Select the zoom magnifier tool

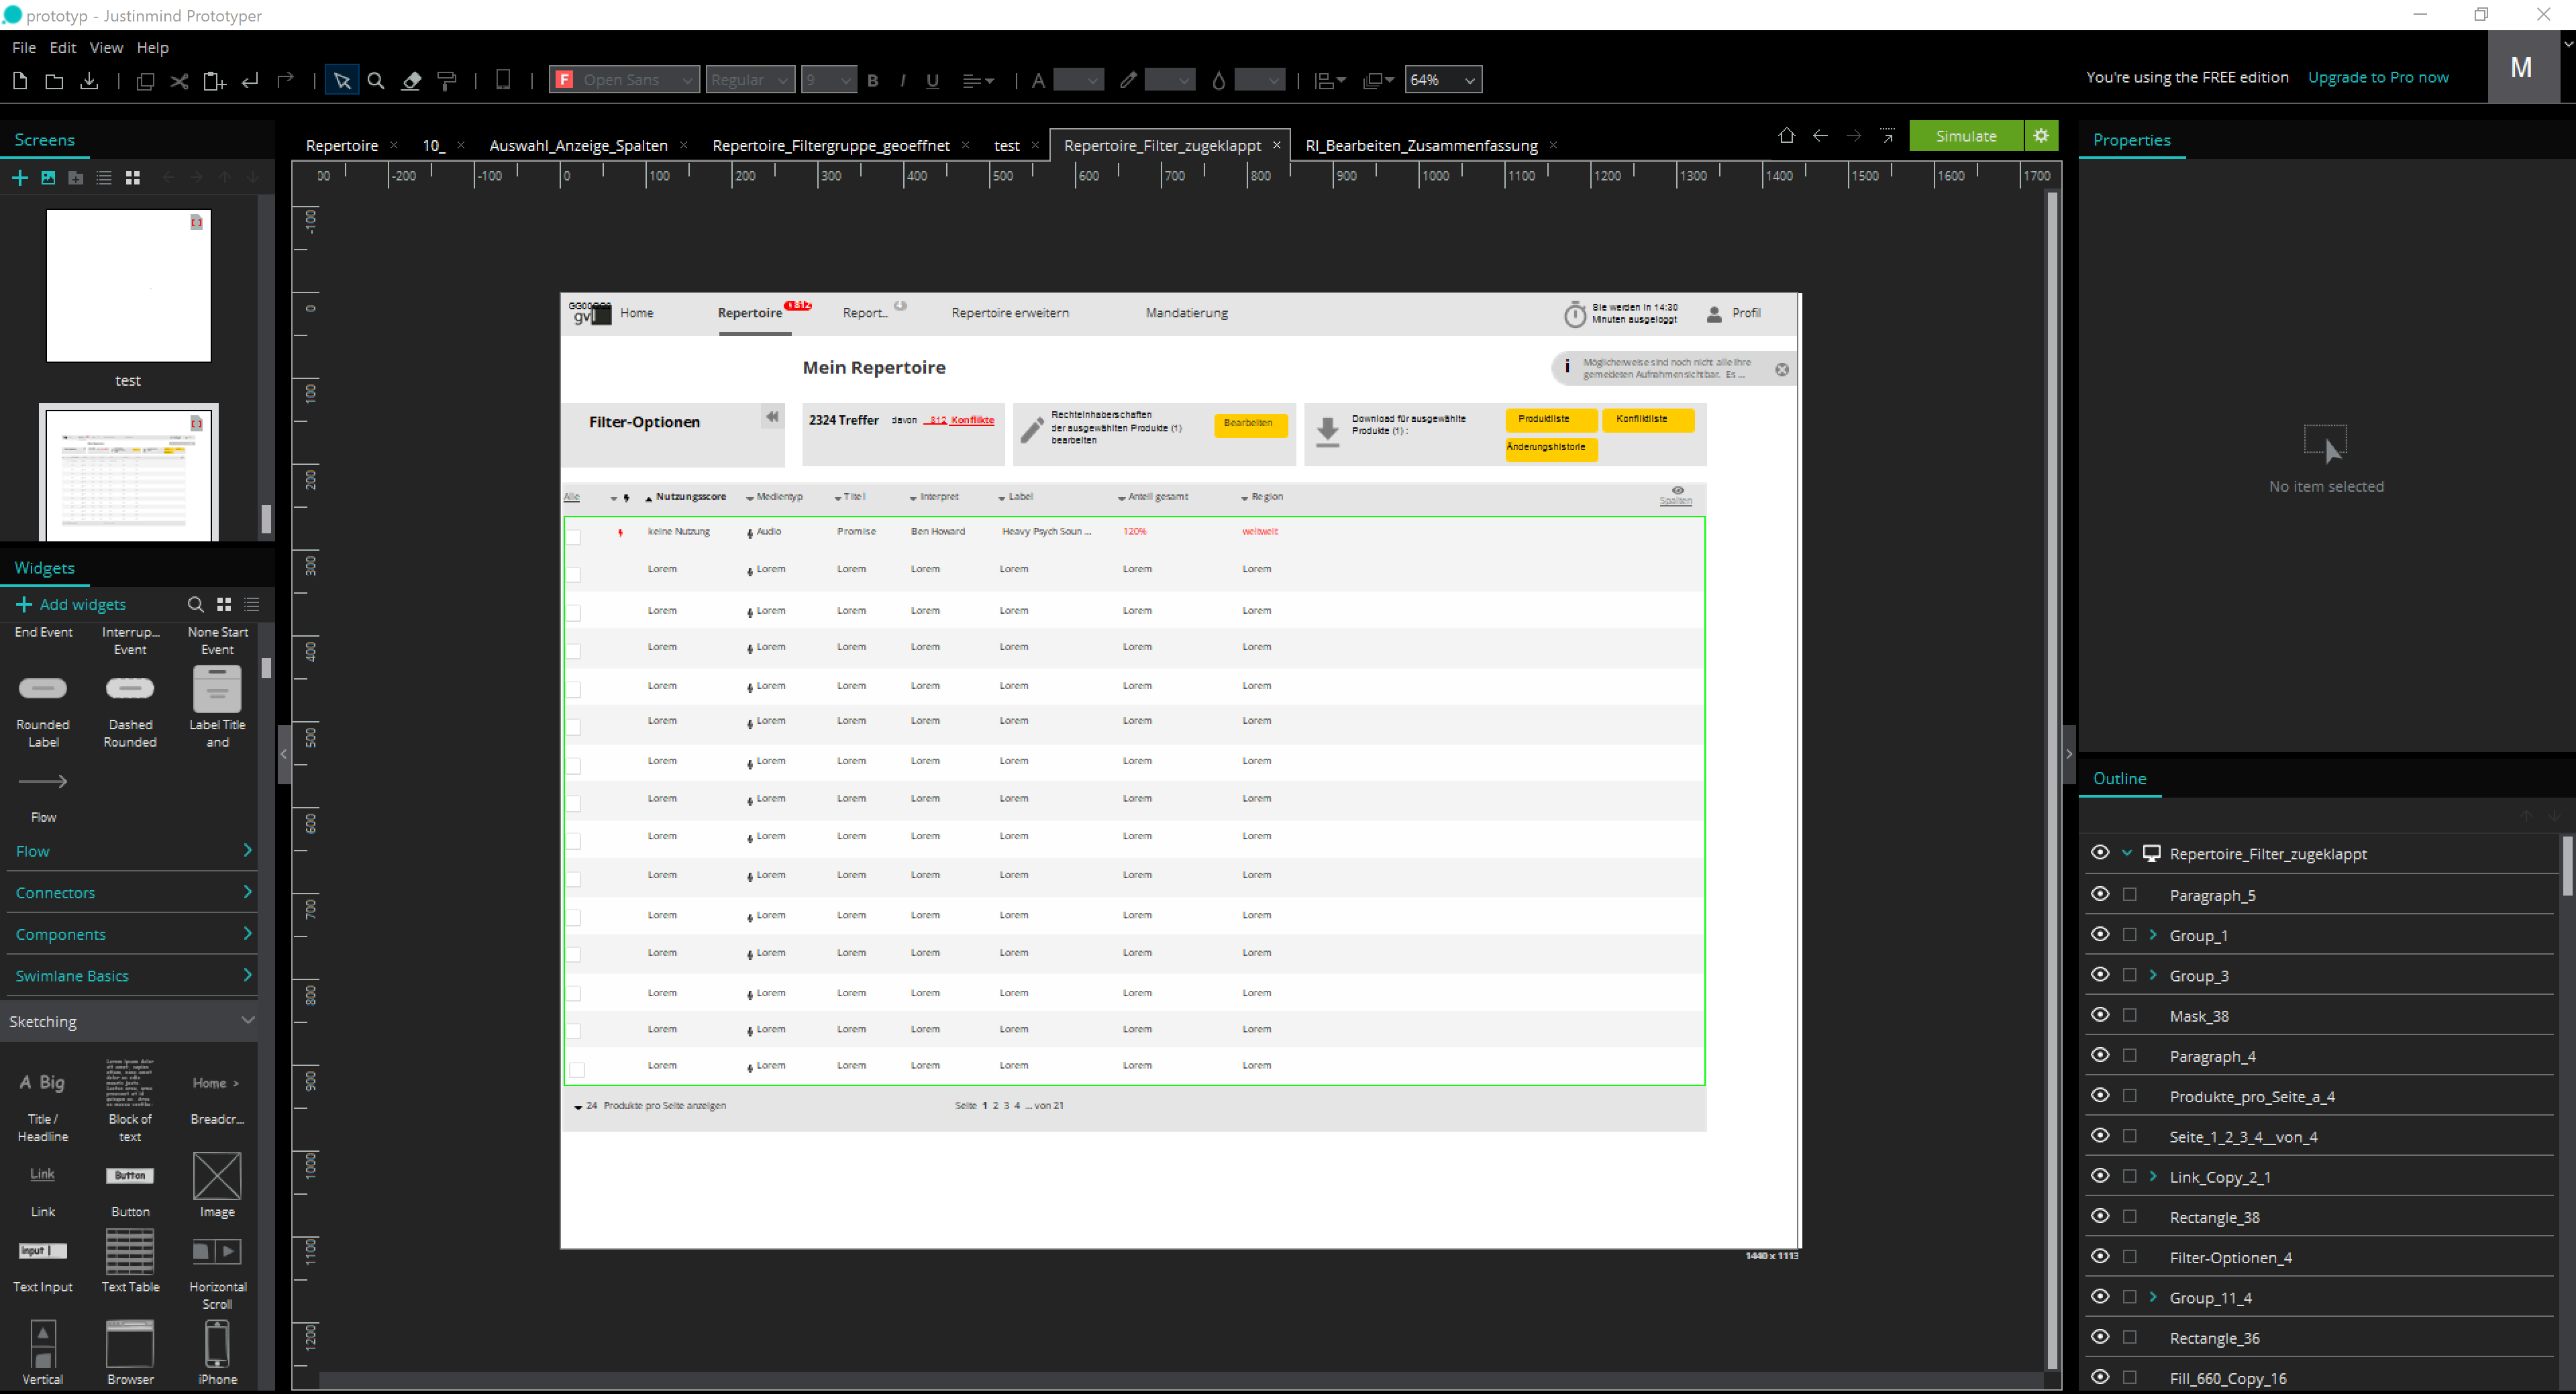[376, 80]
